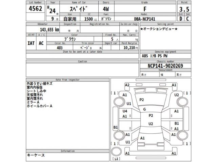Select the U4 mark on the diagram
The height and width of the screenshot is (162, 217).
click(x=125, y=111)
